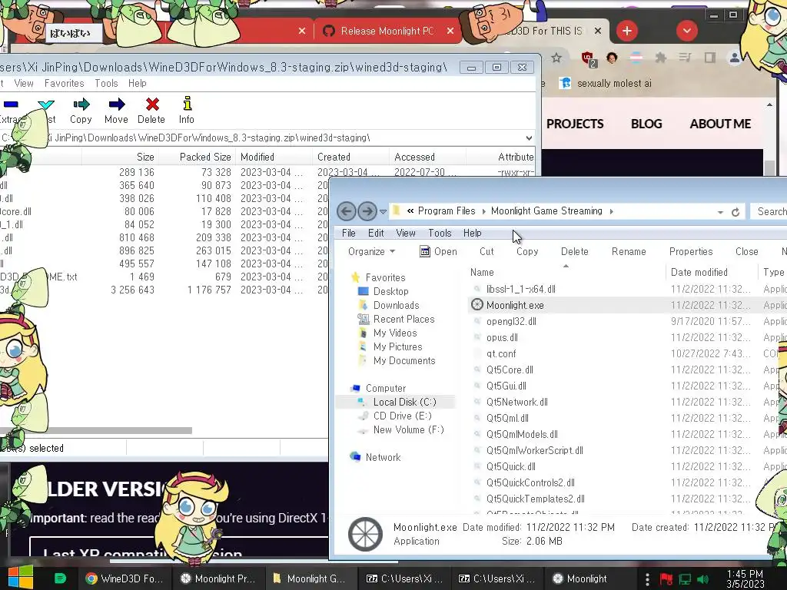Open the browser's new tab plus button
The image size is (787, 590).
click(627, 31)
